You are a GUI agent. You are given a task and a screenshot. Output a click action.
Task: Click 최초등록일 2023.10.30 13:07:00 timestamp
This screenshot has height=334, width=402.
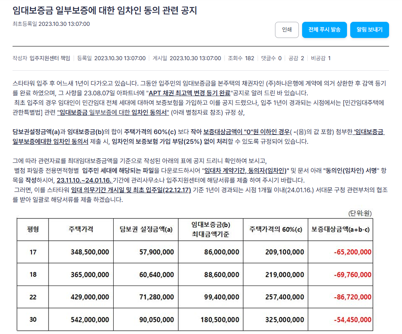pyautogui.click(x=51, y=24)
